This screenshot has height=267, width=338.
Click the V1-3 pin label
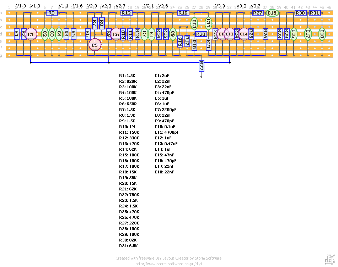[x=21, y=6]
